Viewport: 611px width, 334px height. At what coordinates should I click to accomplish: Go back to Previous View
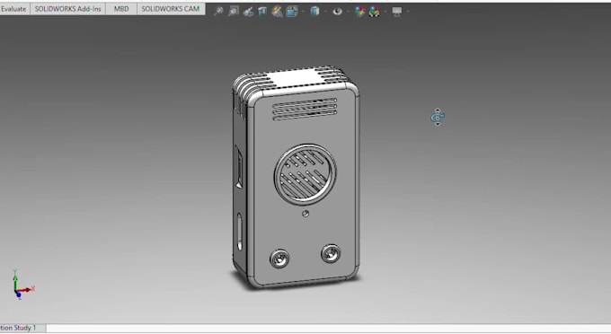[248, 12]
